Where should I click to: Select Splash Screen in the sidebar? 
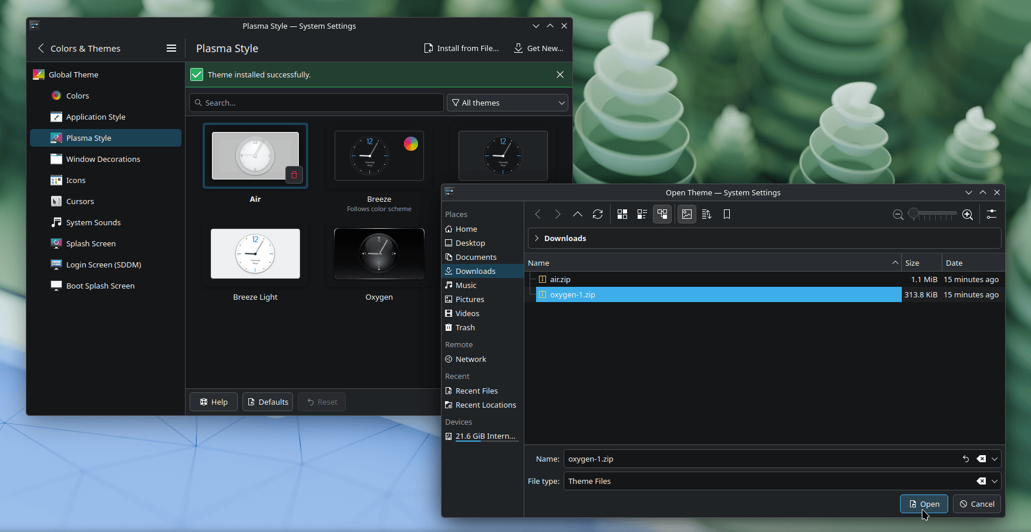90,243
